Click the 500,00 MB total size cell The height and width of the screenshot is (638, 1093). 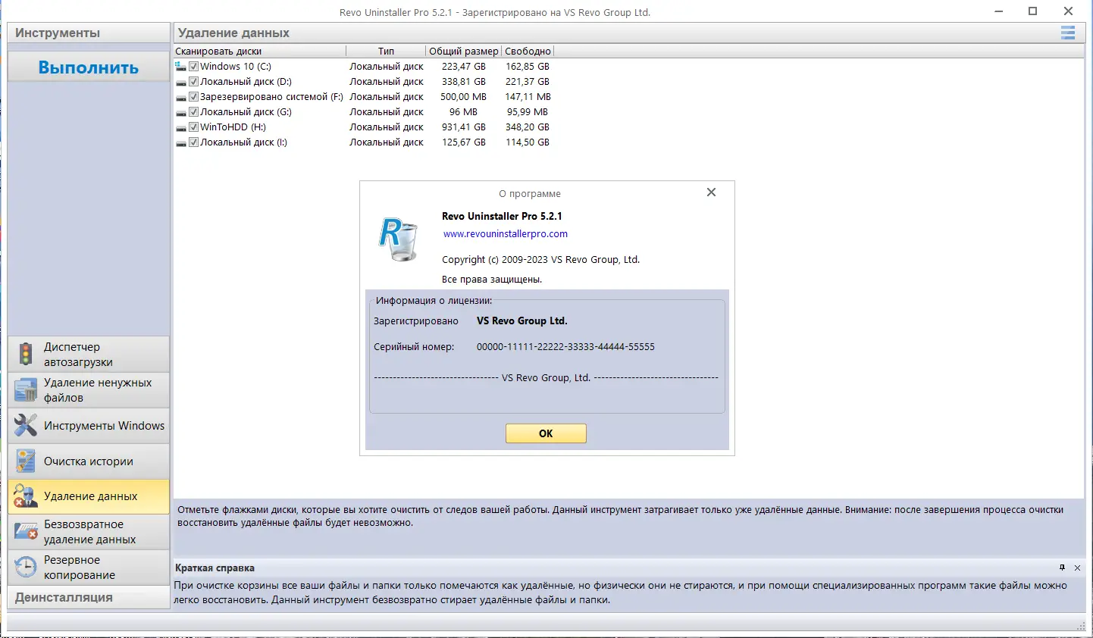pyautogui.click(x=464, y=97)
